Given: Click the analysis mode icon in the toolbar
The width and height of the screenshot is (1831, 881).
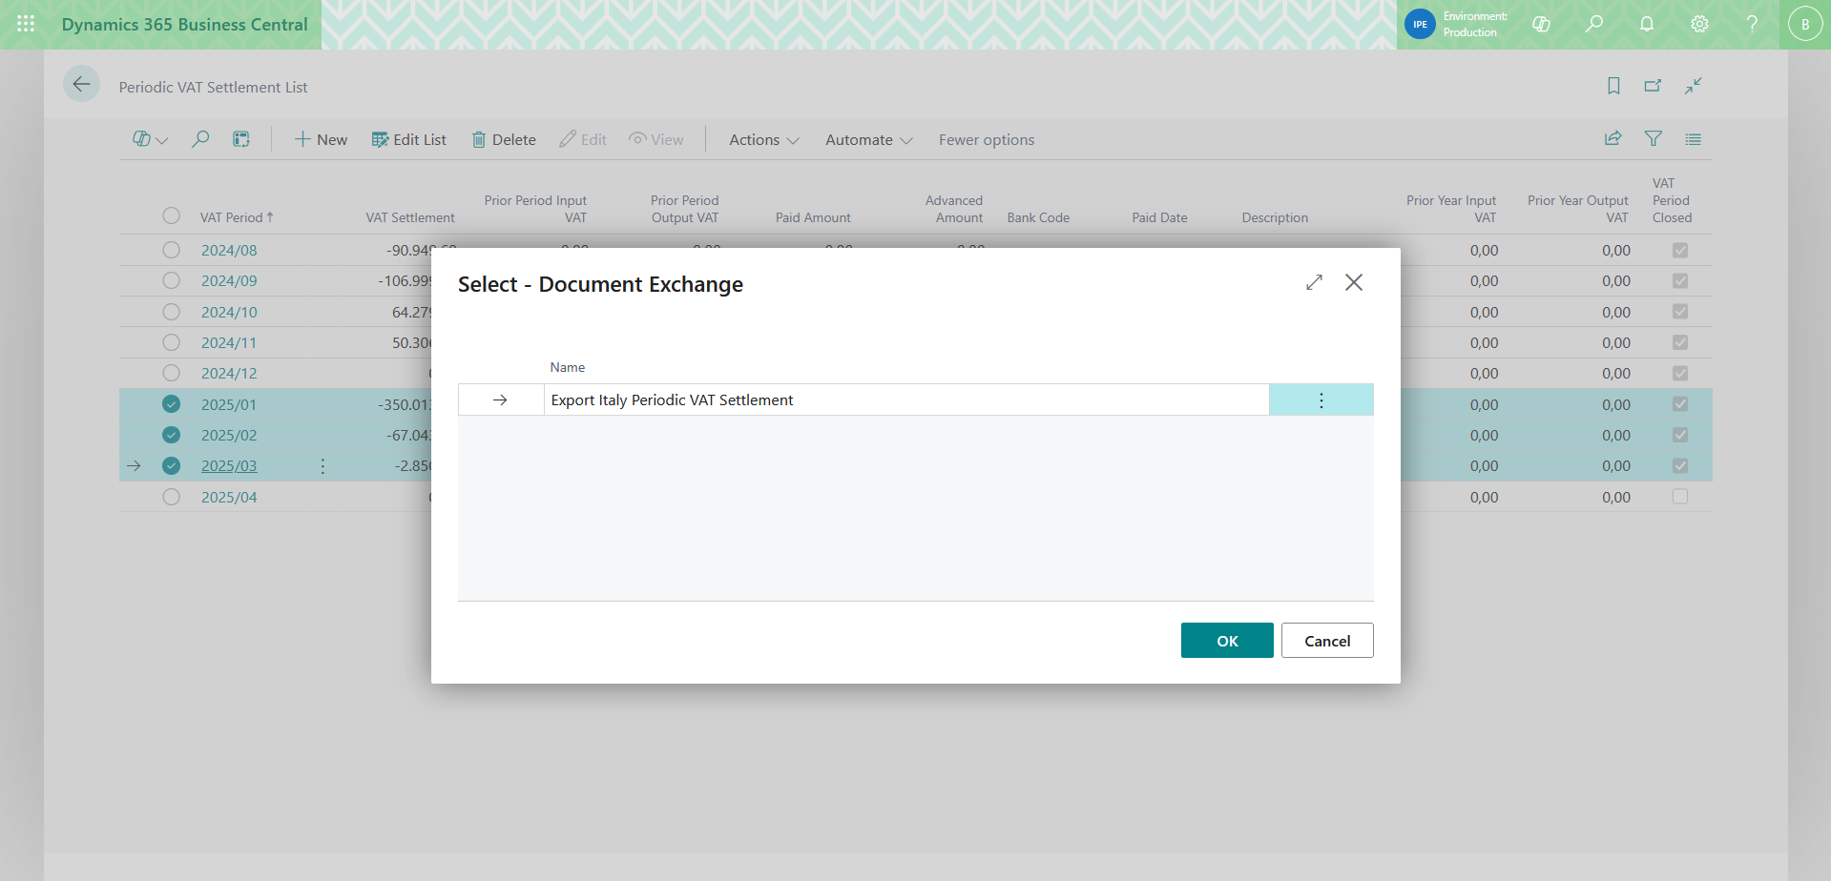Looking at the screenshot, I should [x=241, y=139].
